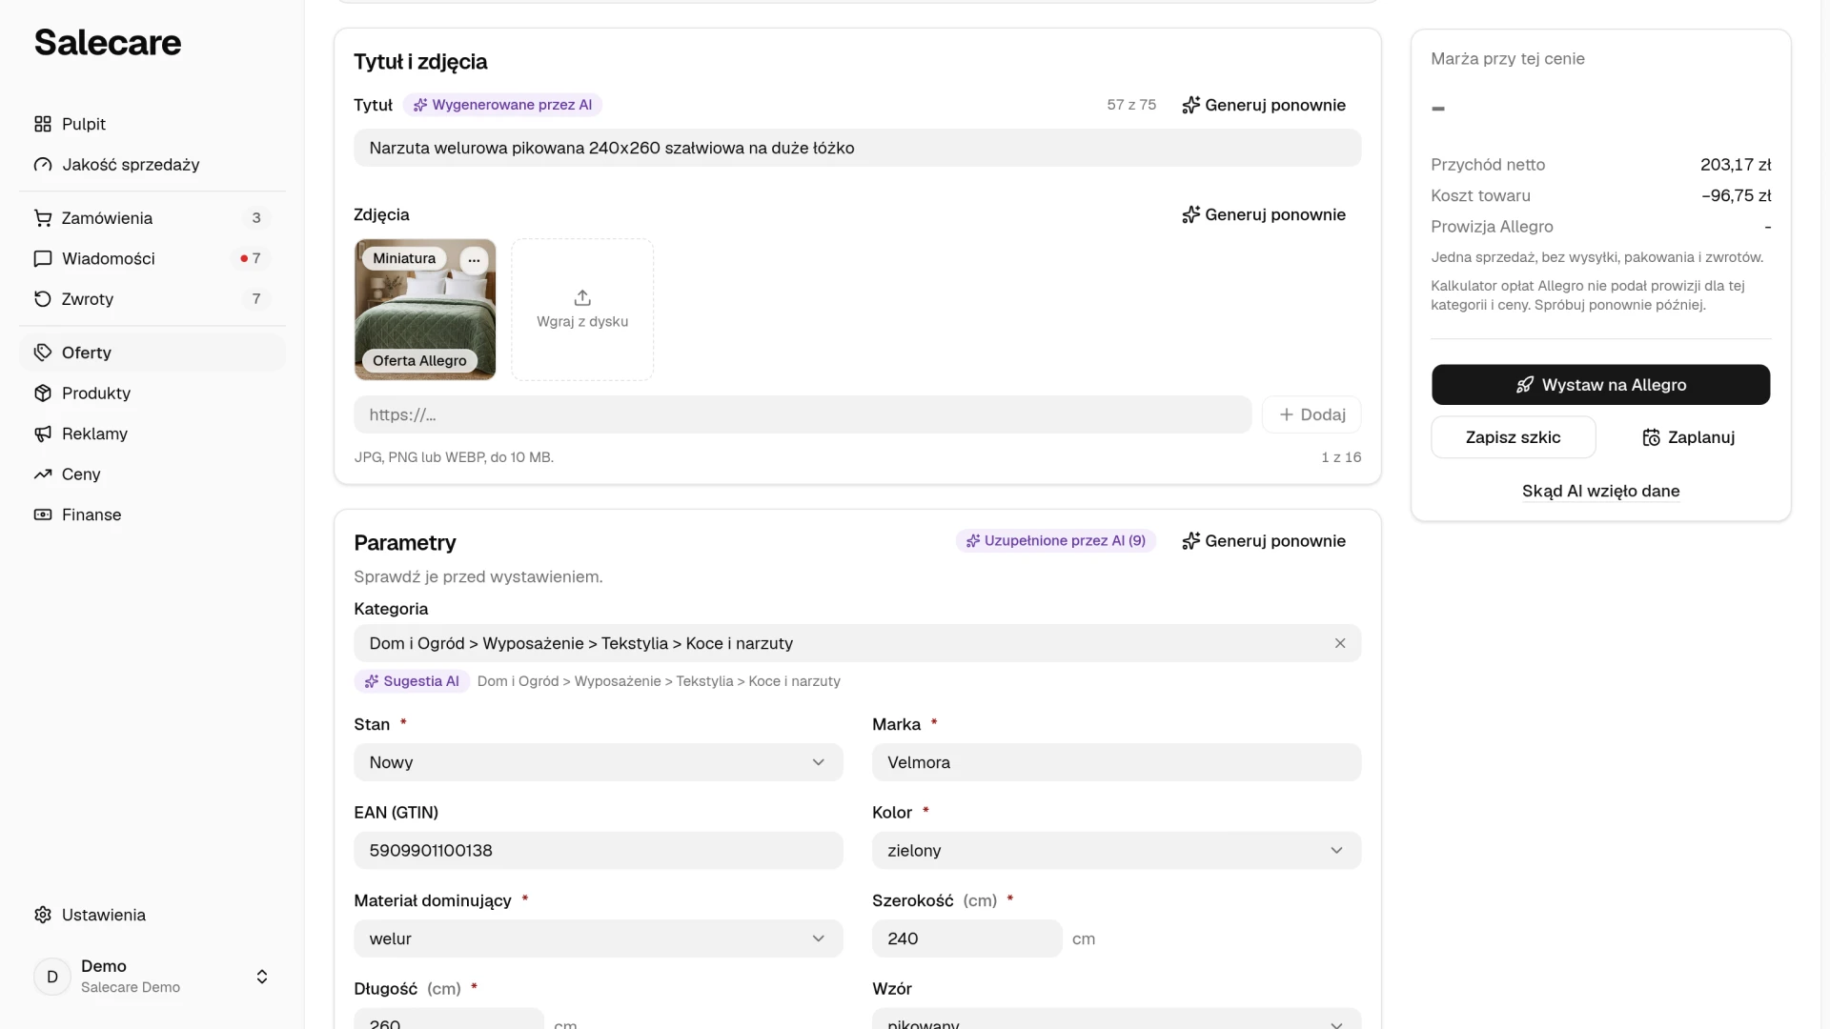Regenerate parameters with Generuj ponownie

click(1264, 541)
